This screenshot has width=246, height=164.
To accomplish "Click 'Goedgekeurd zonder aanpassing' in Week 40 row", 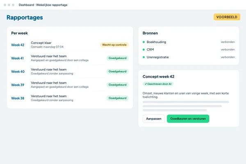I will tap(52, 73).
